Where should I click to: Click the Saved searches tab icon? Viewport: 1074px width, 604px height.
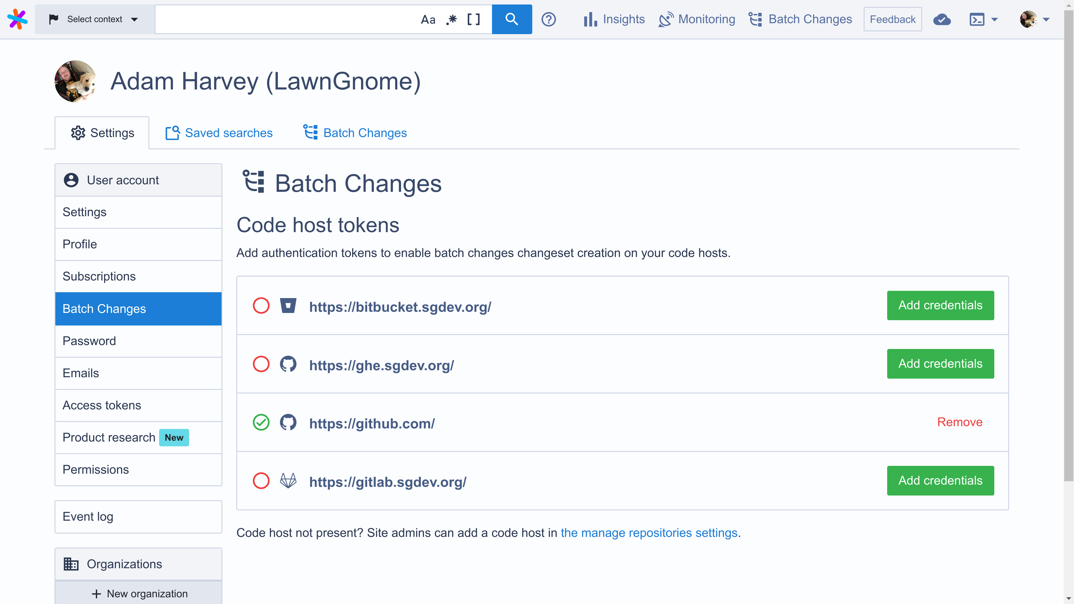click(173, 133)
